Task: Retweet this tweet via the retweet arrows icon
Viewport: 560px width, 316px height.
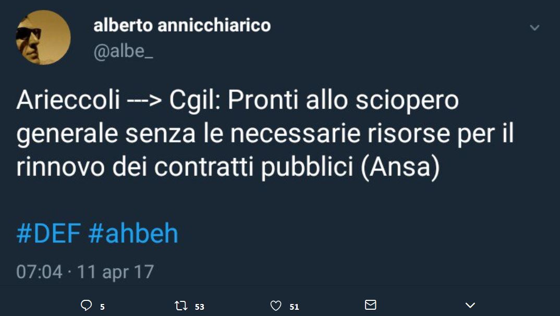Action: (x=181, y=306)
